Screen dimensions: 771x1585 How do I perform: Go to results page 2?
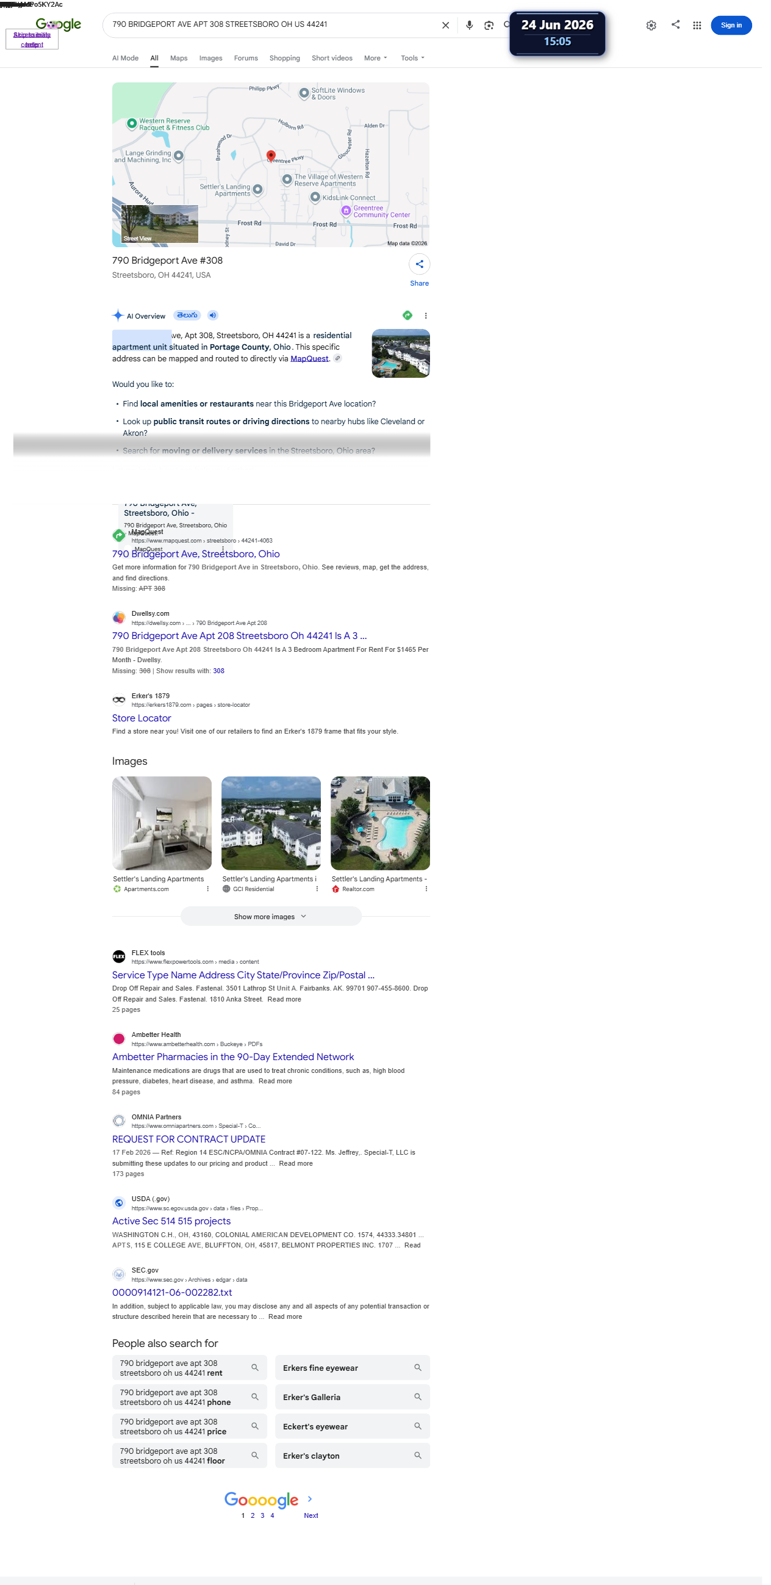(x=255, y=1533)
